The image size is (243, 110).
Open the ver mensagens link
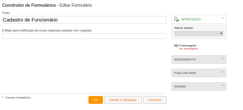click(188, 49)
